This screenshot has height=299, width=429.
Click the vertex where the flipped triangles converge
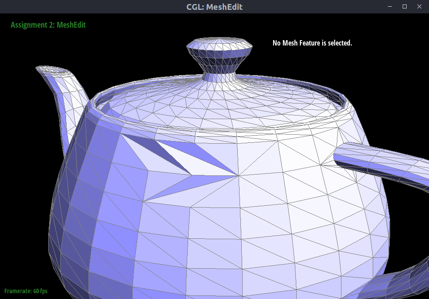(238, 175)
